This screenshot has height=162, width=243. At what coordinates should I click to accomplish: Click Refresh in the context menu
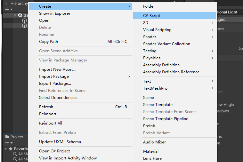click(80, 107)
